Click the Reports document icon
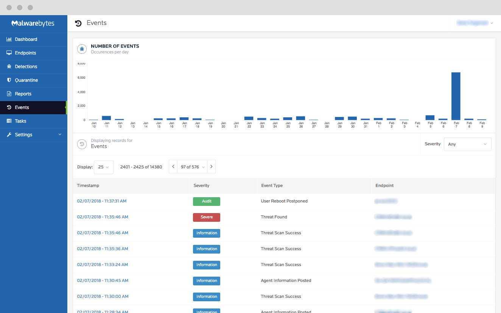This screenshot has height=313, width=501. (9, 94)
